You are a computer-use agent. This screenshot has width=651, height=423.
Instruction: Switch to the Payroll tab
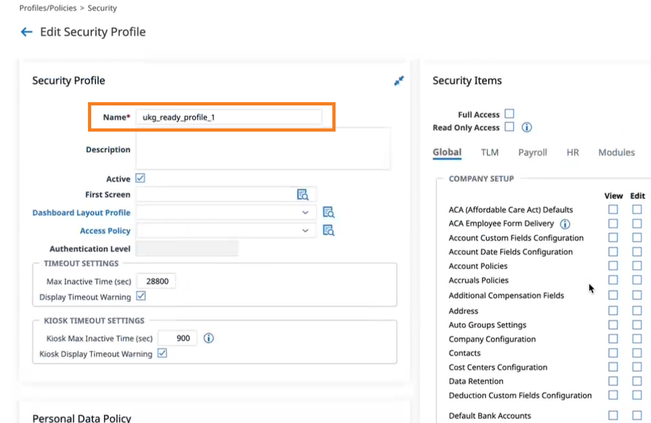532,153
